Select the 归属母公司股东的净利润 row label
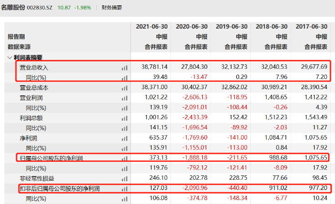The width and height of the screenshot is (335, 204). (51, 158)
